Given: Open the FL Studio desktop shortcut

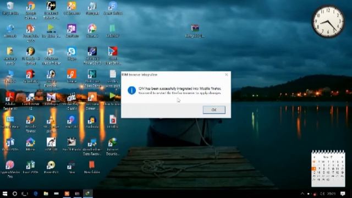Looking at the screenshot, I should point(31,56).
